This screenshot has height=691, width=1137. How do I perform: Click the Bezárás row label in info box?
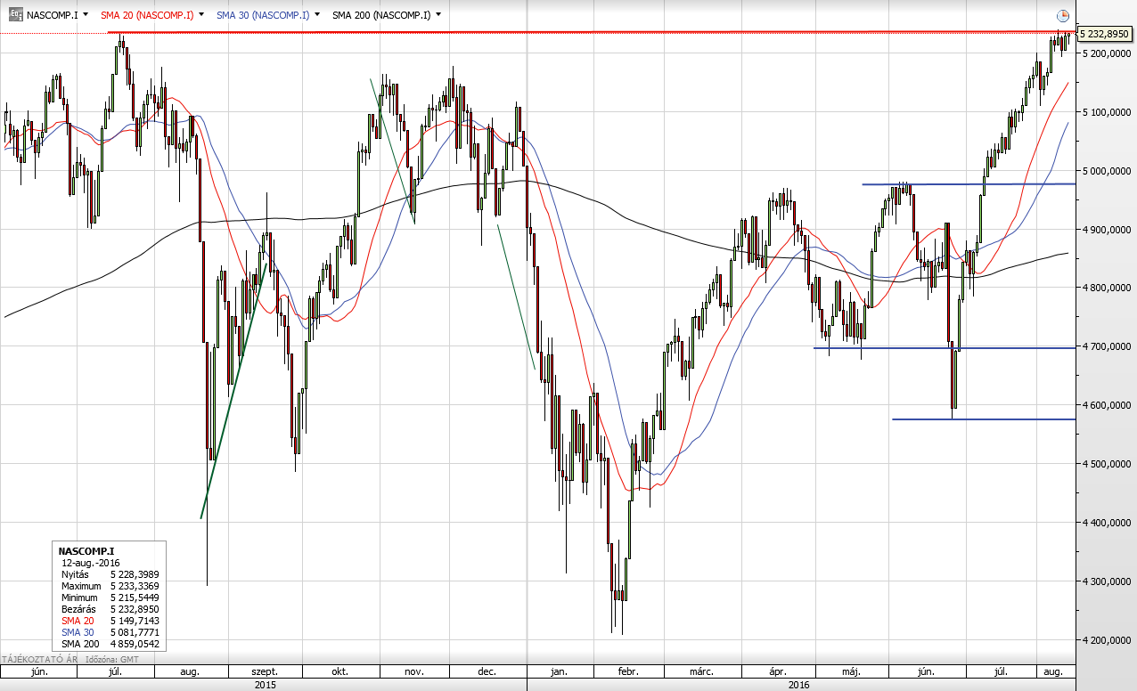[78, 610]
